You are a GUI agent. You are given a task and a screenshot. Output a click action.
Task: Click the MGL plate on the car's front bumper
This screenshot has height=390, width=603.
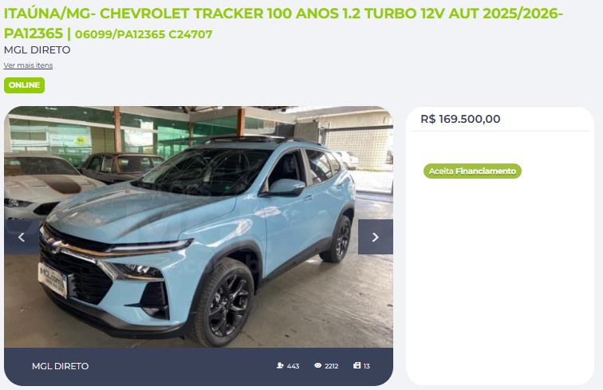(53, 279)
